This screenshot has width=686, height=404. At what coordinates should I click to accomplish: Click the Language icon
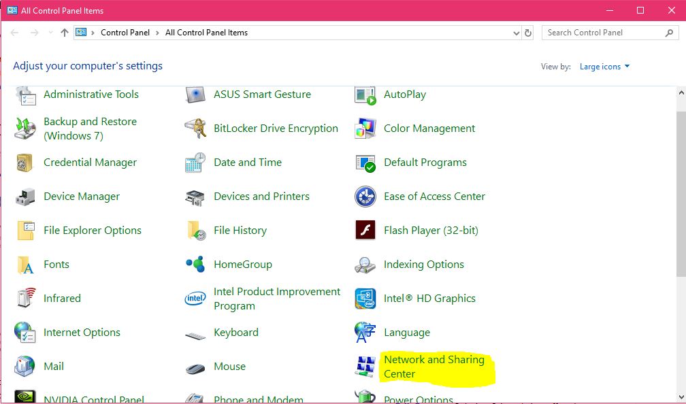(x=365, y=333)
